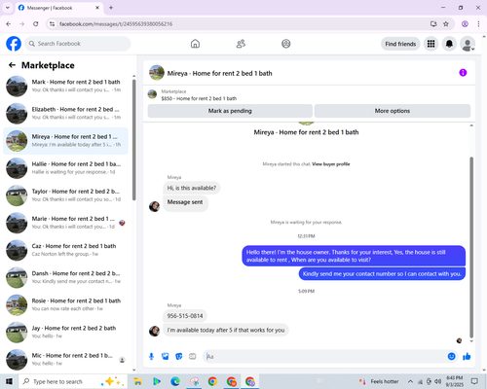Open the account profile menu
The image size is (487, 389).
(468, 44)
